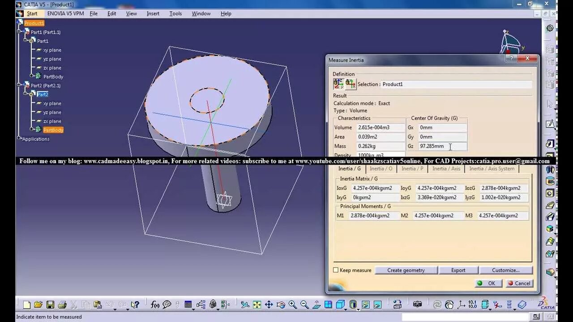Open the Insert menu
Viewport: 573px width, 322px height.
point(153,13)
